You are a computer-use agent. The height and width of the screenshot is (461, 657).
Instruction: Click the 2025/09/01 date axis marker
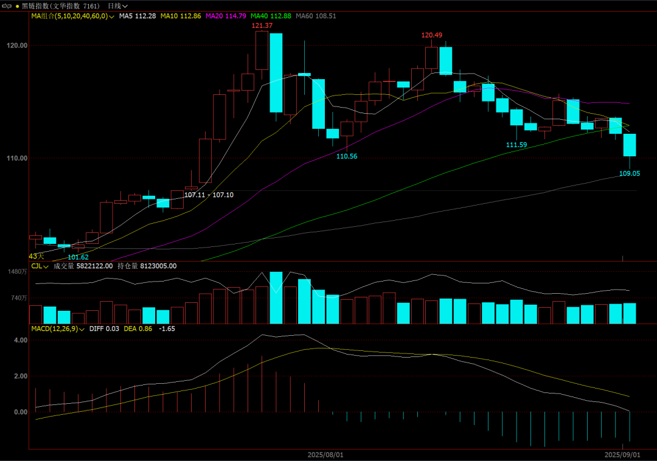(x=622, y=455)
